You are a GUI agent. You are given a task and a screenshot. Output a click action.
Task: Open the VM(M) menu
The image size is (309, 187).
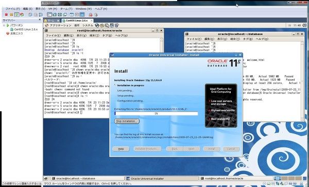[53, 9]
